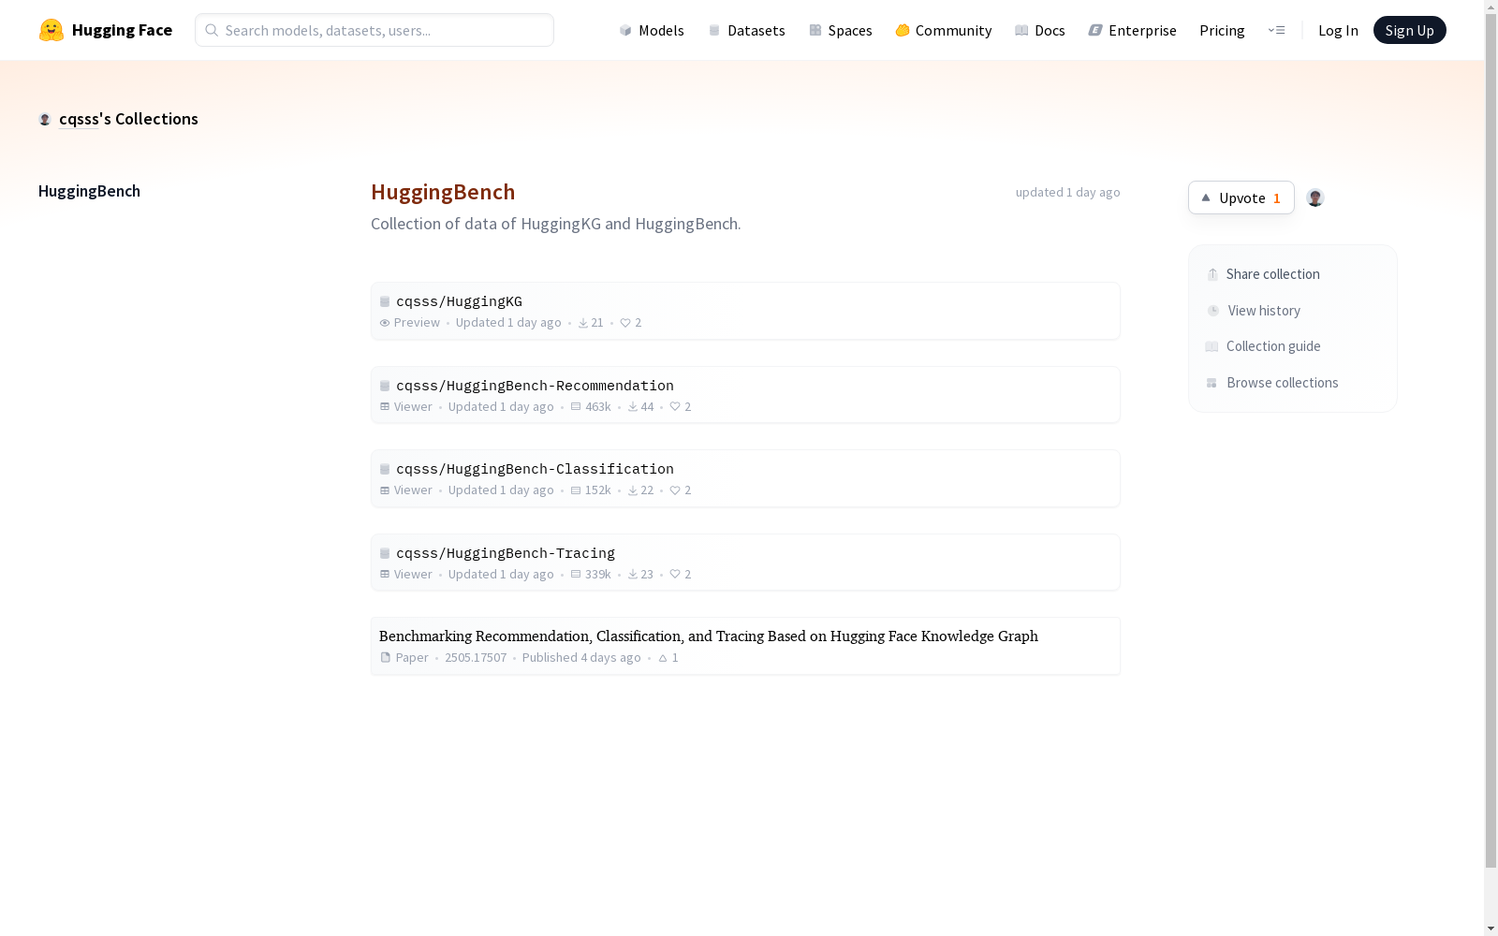Click the Share collection icon
The image size is (1498, 936).
pyautogui.click(x=1212, y=274)
